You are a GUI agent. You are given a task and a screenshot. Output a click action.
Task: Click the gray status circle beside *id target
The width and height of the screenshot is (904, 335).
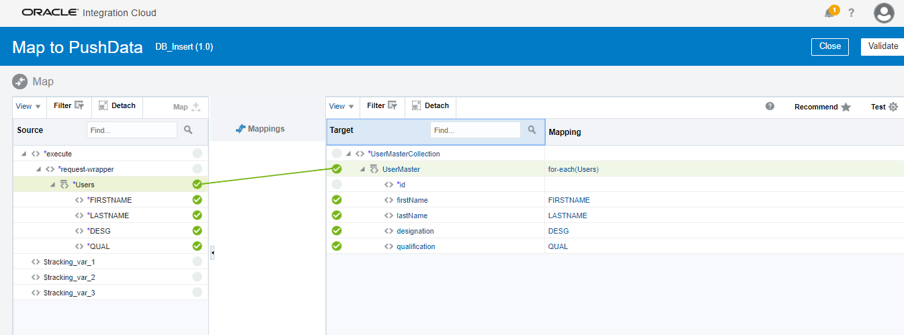[337, 185]
